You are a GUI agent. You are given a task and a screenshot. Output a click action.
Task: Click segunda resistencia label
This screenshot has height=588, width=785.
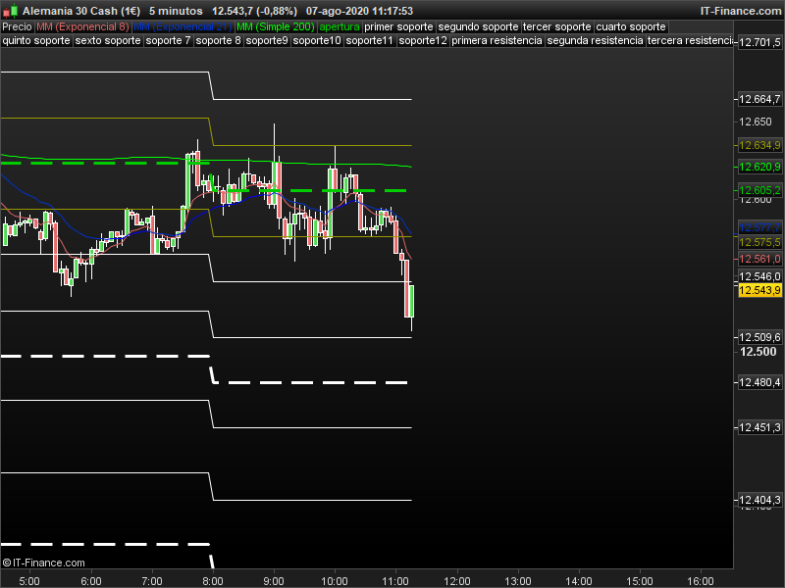click(595, 40)
